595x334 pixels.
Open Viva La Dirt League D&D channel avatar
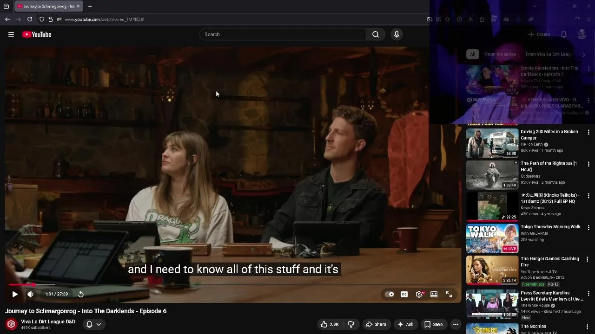click(x=11, y=324)
